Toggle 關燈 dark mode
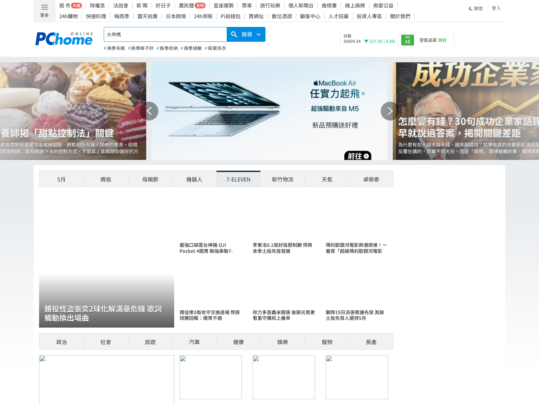This screenshot has width=539, height=404. click(x=476, y=8)
